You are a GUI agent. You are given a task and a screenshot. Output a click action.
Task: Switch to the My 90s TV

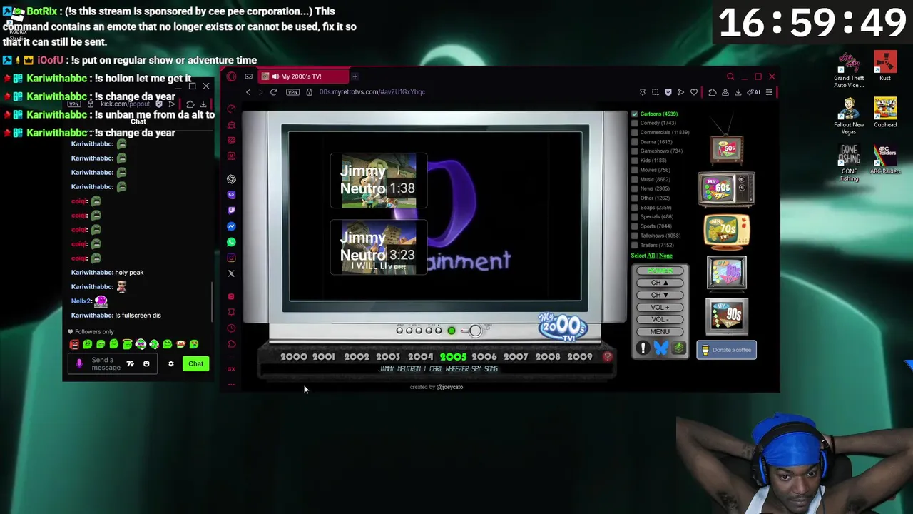726,316
